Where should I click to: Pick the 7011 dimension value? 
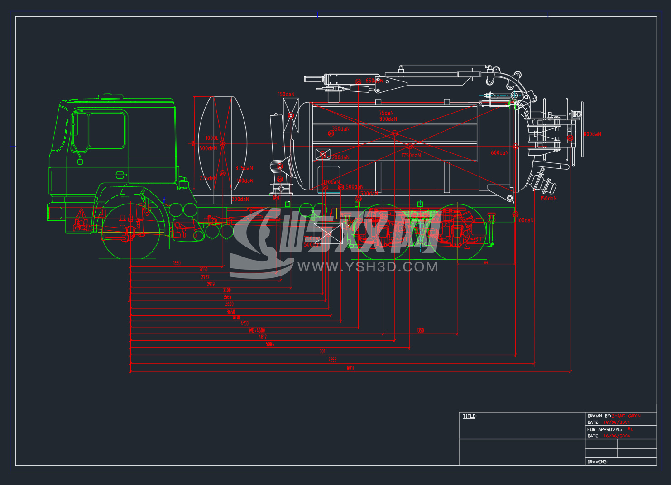pos(323,352)
